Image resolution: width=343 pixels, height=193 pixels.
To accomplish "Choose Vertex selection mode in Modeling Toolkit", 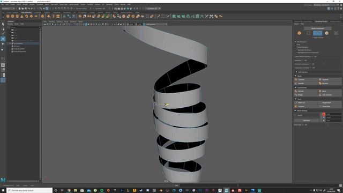I will tap(309, 33).
